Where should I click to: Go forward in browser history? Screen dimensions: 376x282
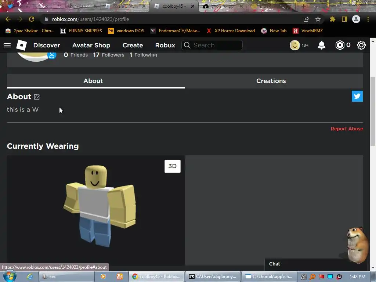tap(20, 19)
